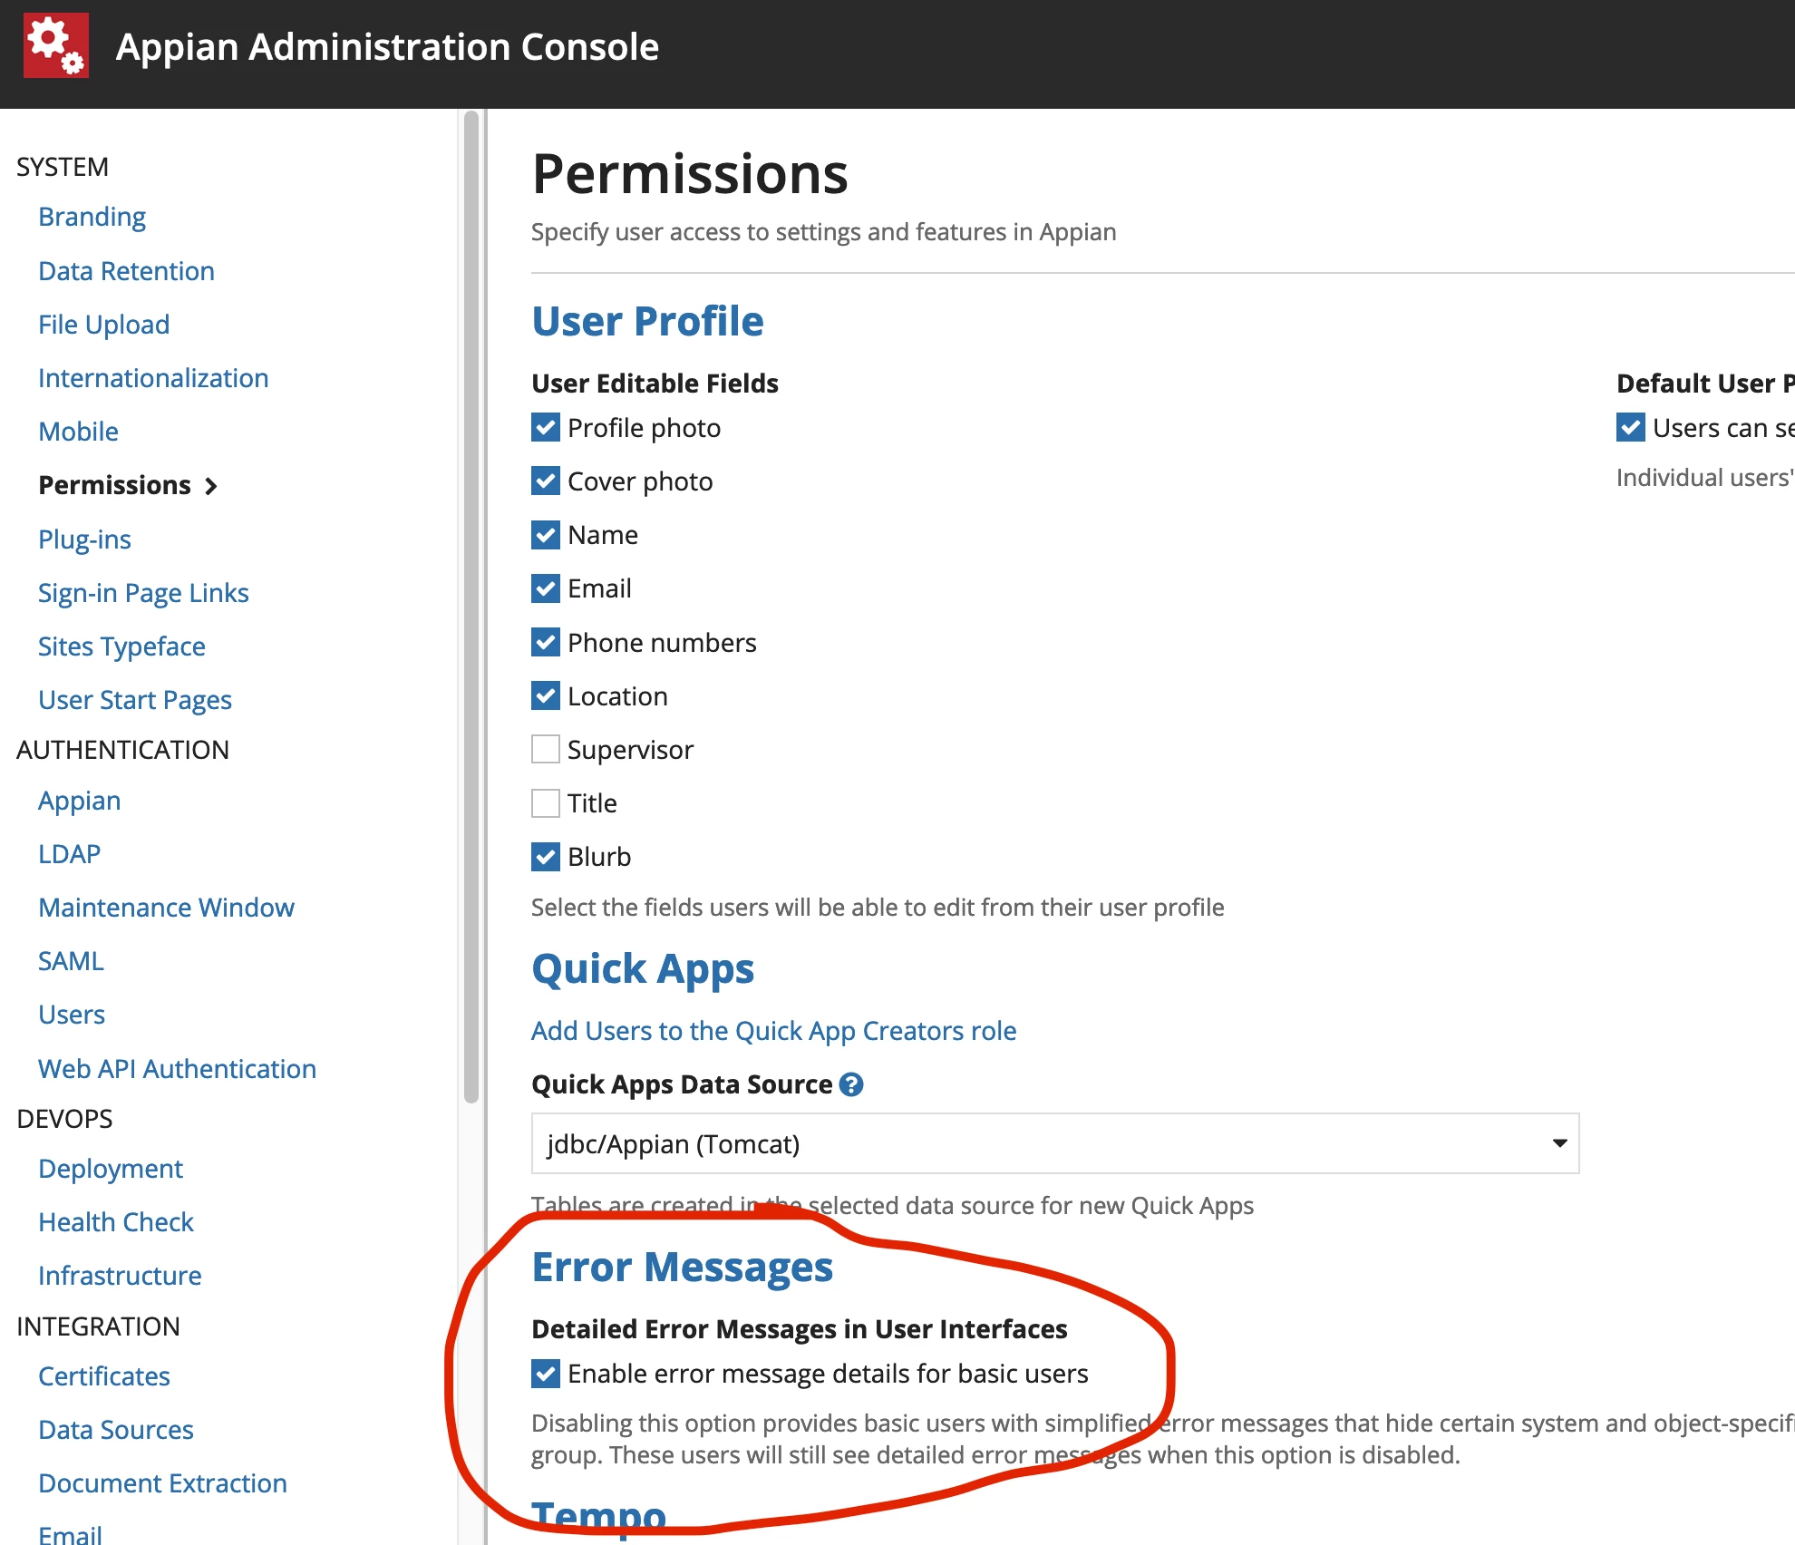Navigate to Internationalization
This screenshot has height=1545, width=1795.
(153, 378)
